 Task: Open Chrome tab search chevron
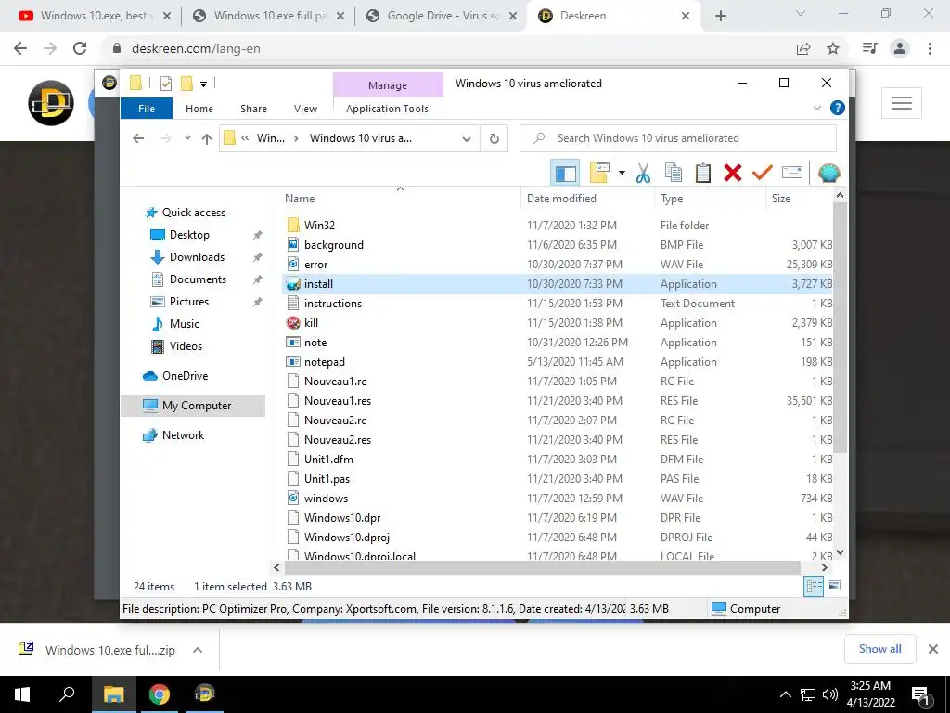click(801, 13)
